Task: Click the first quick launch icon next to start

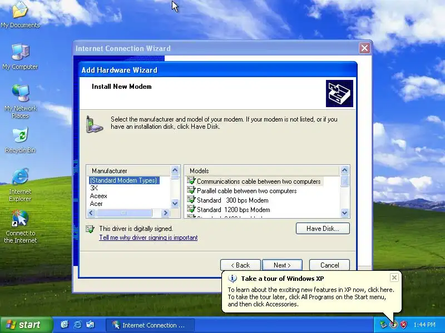Action: pyautogui.click(x=65, y=325)
